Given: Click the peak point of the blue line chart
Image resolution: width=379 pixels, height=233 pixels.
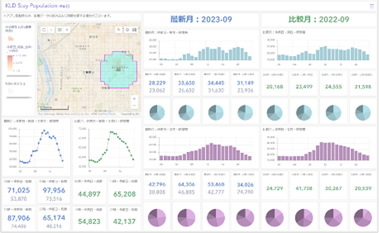Looking at the screenshot, I should coord(44,130).
